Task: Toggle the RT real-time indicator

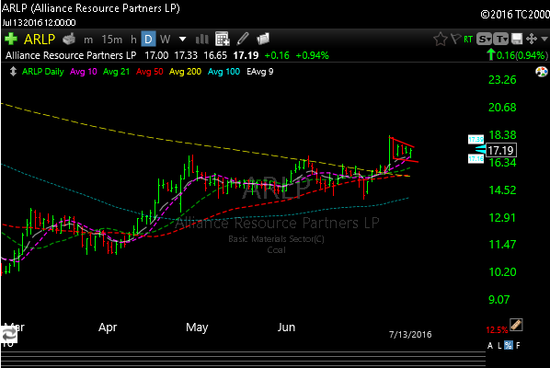Action: (x=468, y=40)
